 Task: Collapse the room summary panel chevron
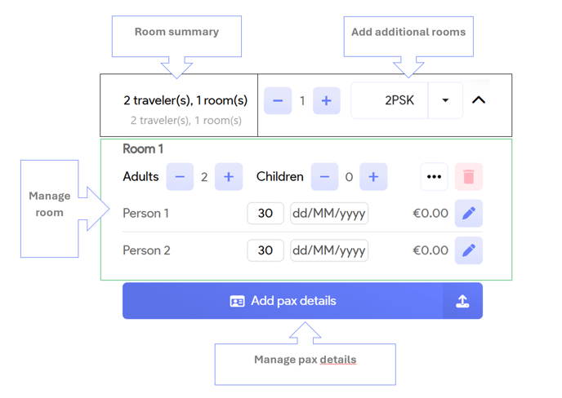tap(479, 100)
